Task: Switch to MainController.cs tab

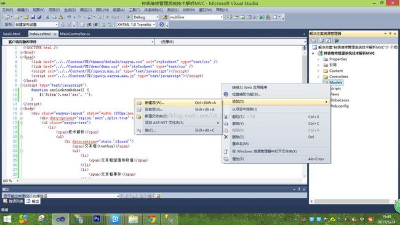Action: [74, 34]
